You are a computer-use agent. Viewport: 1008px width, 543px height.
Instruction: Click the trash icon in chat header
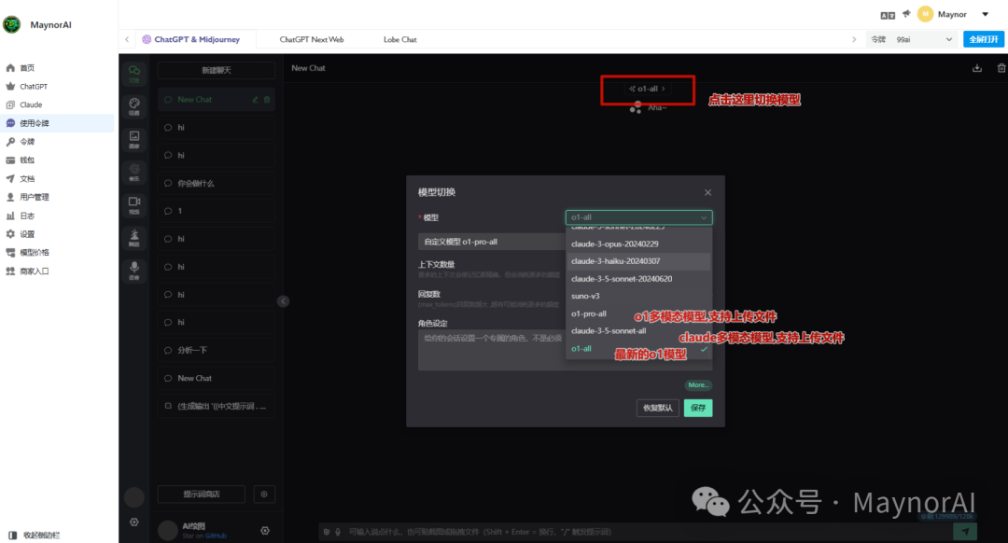(x=1001, y=68)
